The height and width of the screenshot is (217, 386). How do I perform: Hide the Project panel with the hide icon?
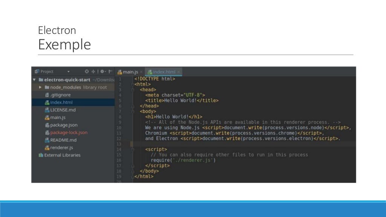point(110,71)
